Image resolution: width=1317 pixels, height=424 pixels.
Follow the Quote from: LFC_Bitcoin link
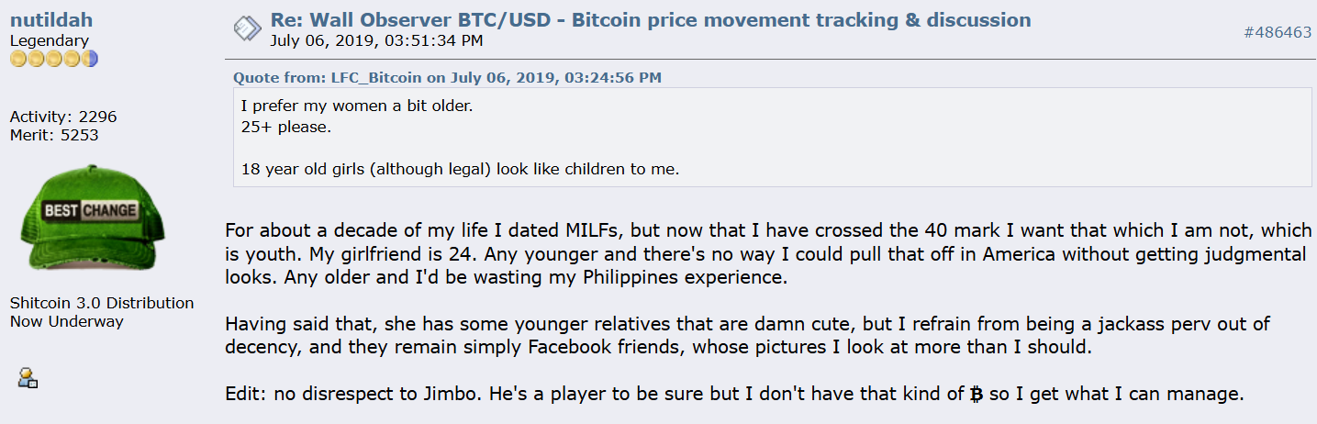tap(447, 77)
